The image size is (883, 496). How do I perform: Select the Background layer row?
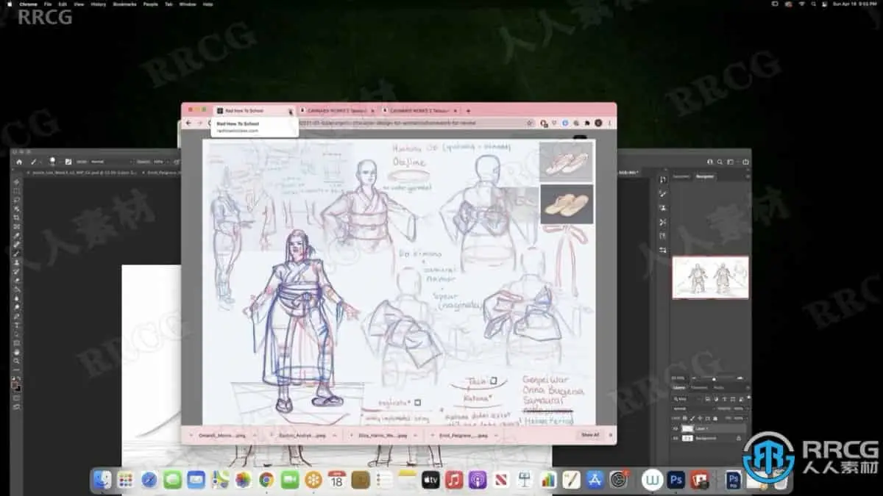click(x=711, y=438)
